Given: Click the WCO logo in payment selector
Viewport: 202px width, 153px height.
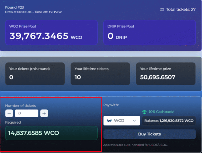Looking at the screenshot, I should pos(109,121).
